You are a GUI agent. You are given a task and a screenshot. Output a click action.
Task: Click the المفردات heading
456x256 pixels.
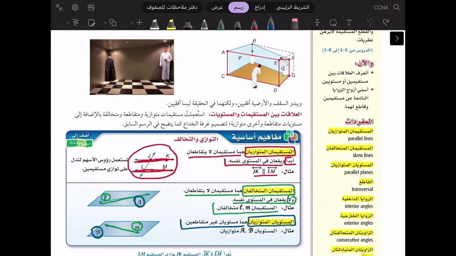pyautogui.click(x=359, y=122)
